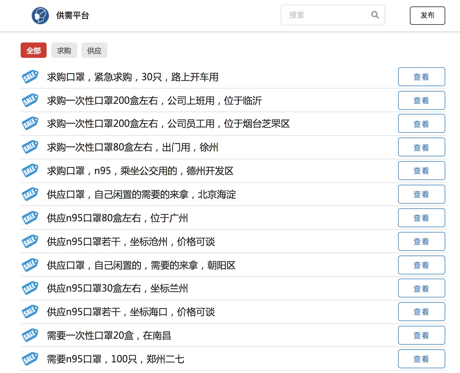The image size is (460, 373).
Task: Click 查看 for the 烟台芝罘区 post
Action: click(421, 124)
